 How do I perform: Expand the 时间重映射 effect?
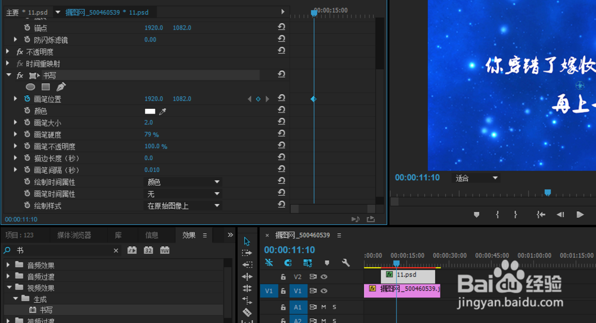point(8,64)
